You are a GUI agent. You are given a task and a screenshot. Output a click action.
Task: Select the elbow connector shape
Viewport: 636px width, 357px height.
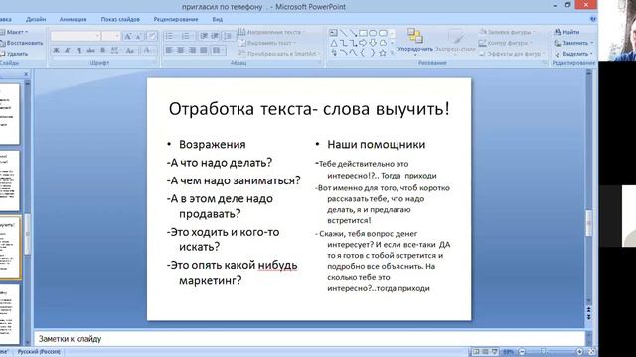coord(344,43)
